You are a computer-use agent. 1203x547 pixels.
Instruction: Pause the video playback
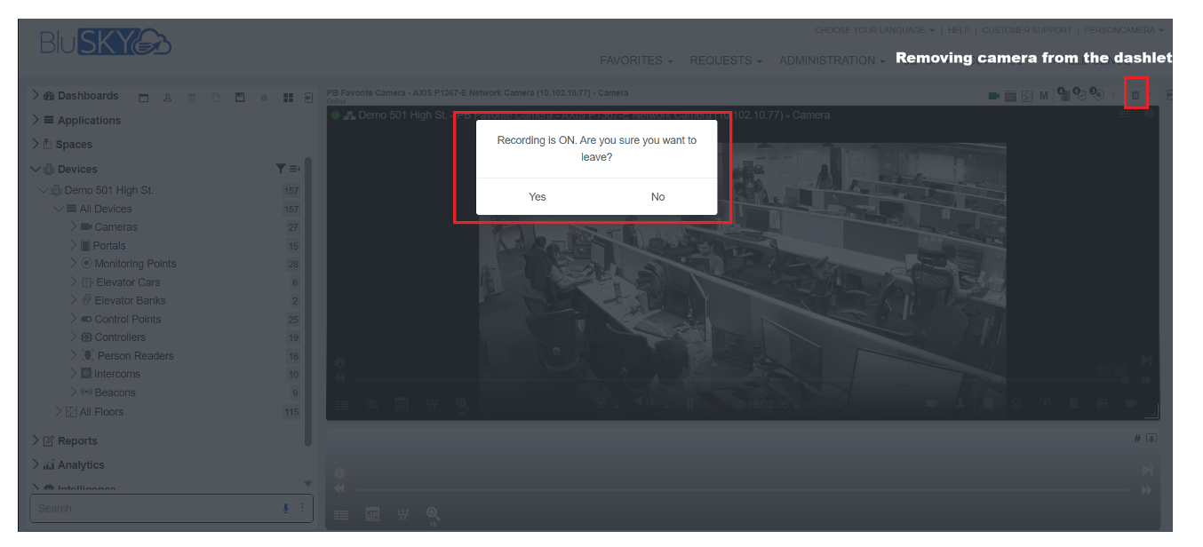tap(690, 403)
